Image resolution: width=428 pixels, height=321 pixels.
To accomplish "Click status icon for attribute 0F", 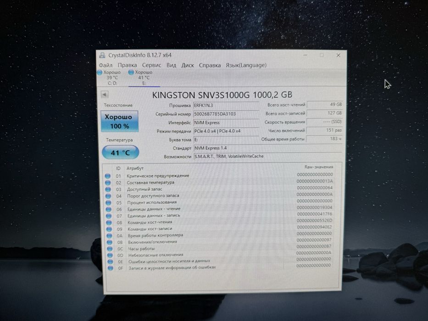I will 110,268.
